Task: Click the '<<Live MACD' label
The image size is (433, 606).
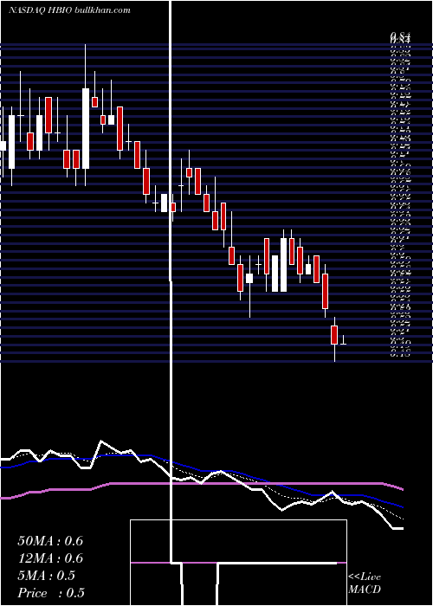Action: pos(365,583)
